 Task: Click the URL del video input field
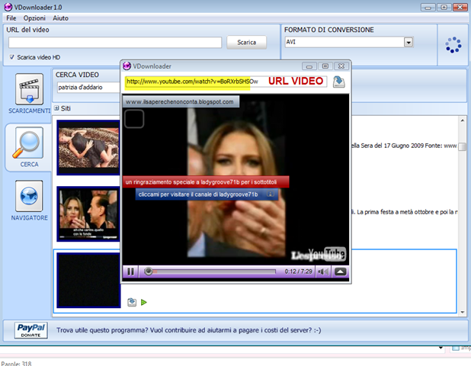pos(115,43)
